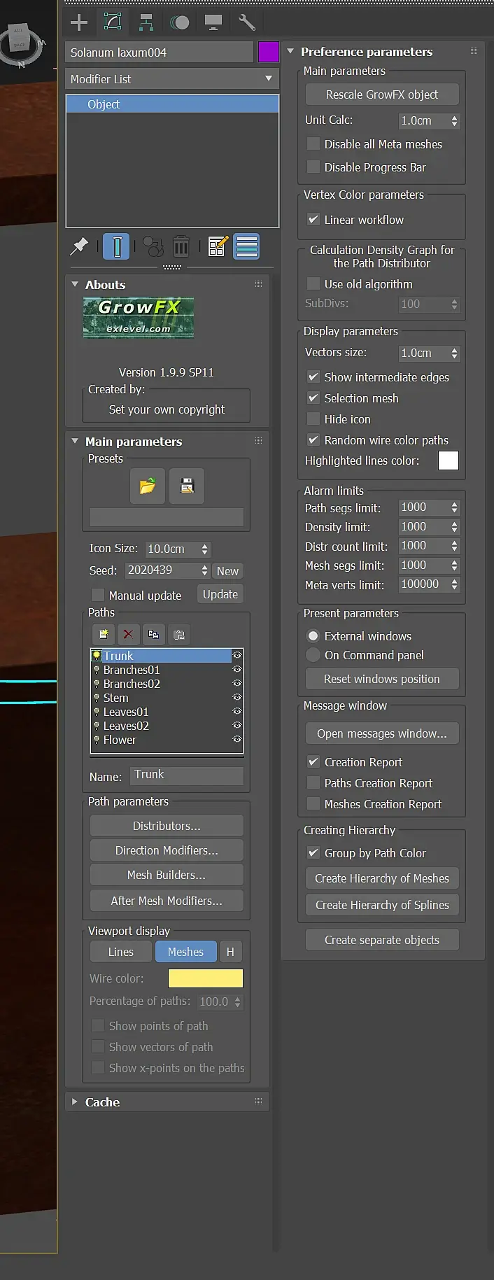Click Save preset disk icon
Viewport: 494px width, 1280px height.
coord(187,486)
